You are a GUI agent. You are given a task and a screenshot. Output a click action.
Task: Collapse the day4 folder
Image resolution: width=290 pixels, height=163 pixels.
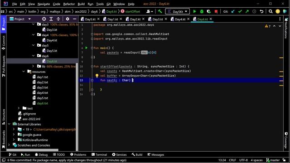33,35
